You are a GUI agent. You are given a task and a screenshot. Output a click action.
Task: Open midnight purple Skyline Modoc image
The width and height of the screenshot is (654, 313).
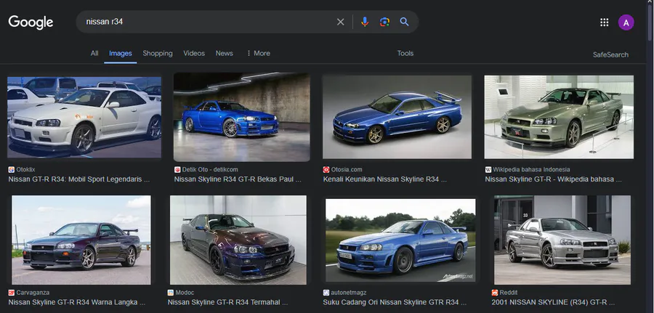pos(238,240)
